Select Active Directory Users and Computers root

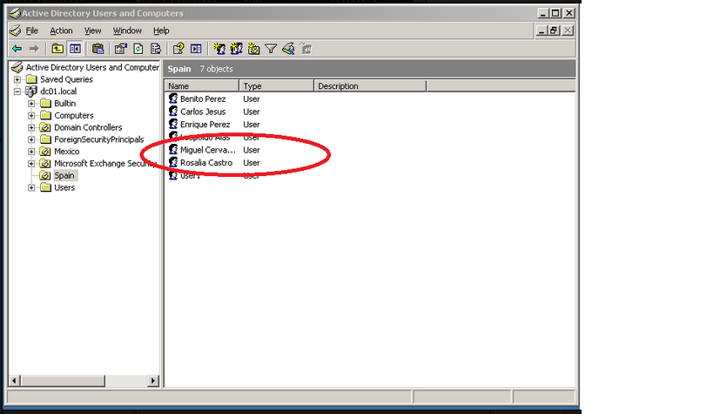92,67
